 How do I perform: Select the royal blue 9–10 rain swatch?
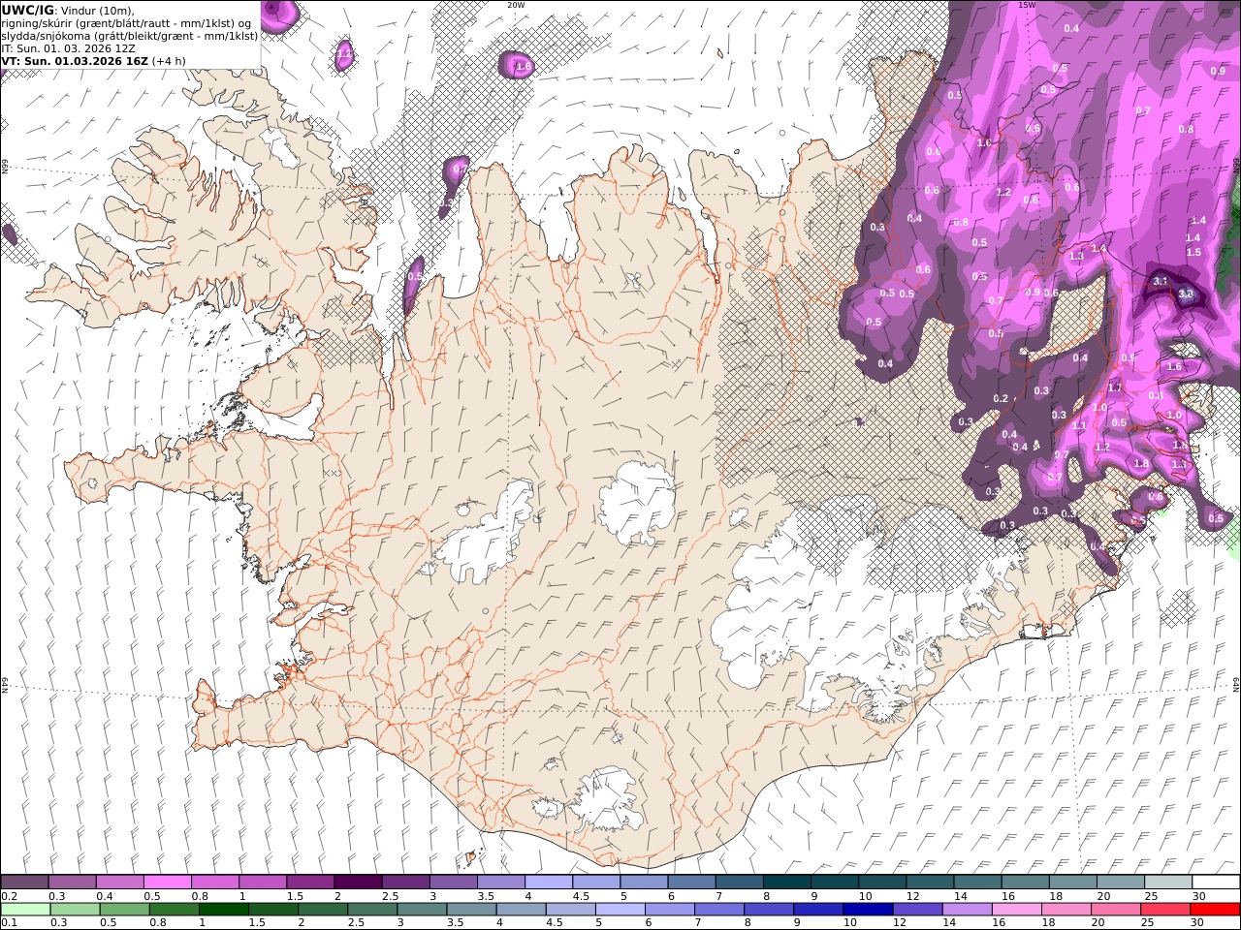click(818, 910)
